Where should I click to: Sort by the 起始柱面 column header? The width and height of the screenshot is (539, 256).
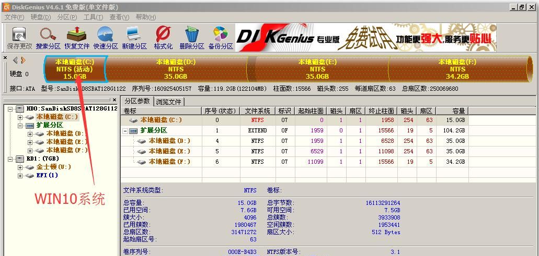[x=311, y=111]
